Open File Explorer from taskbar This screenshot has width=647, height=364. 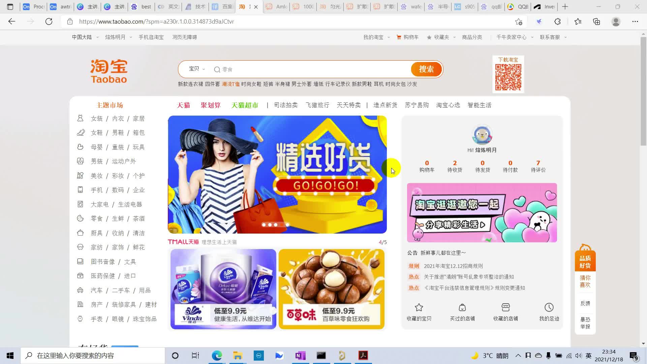coord(238,356)
